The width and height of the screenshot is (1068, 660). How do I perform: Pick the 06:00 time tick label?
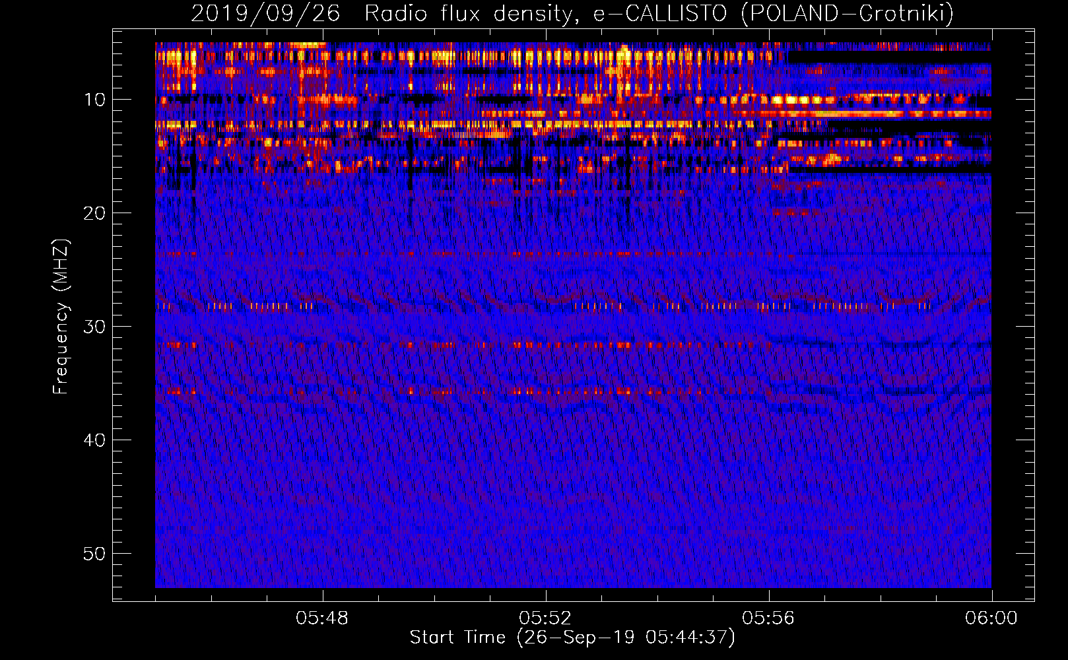click(991, 618)
